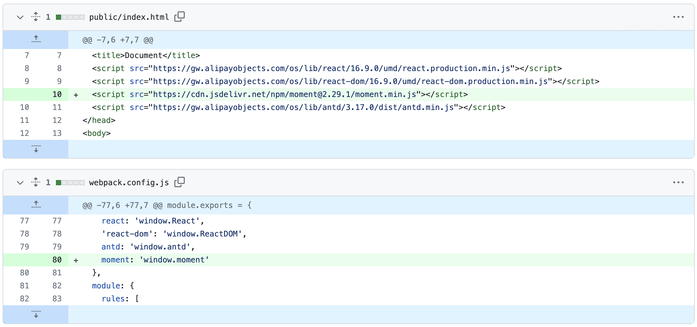Image resolution: width=697 pixels, height=327 pixels.
Task: Click the hunk header containing 'module.exports = {'
Action: click(167, 205)
